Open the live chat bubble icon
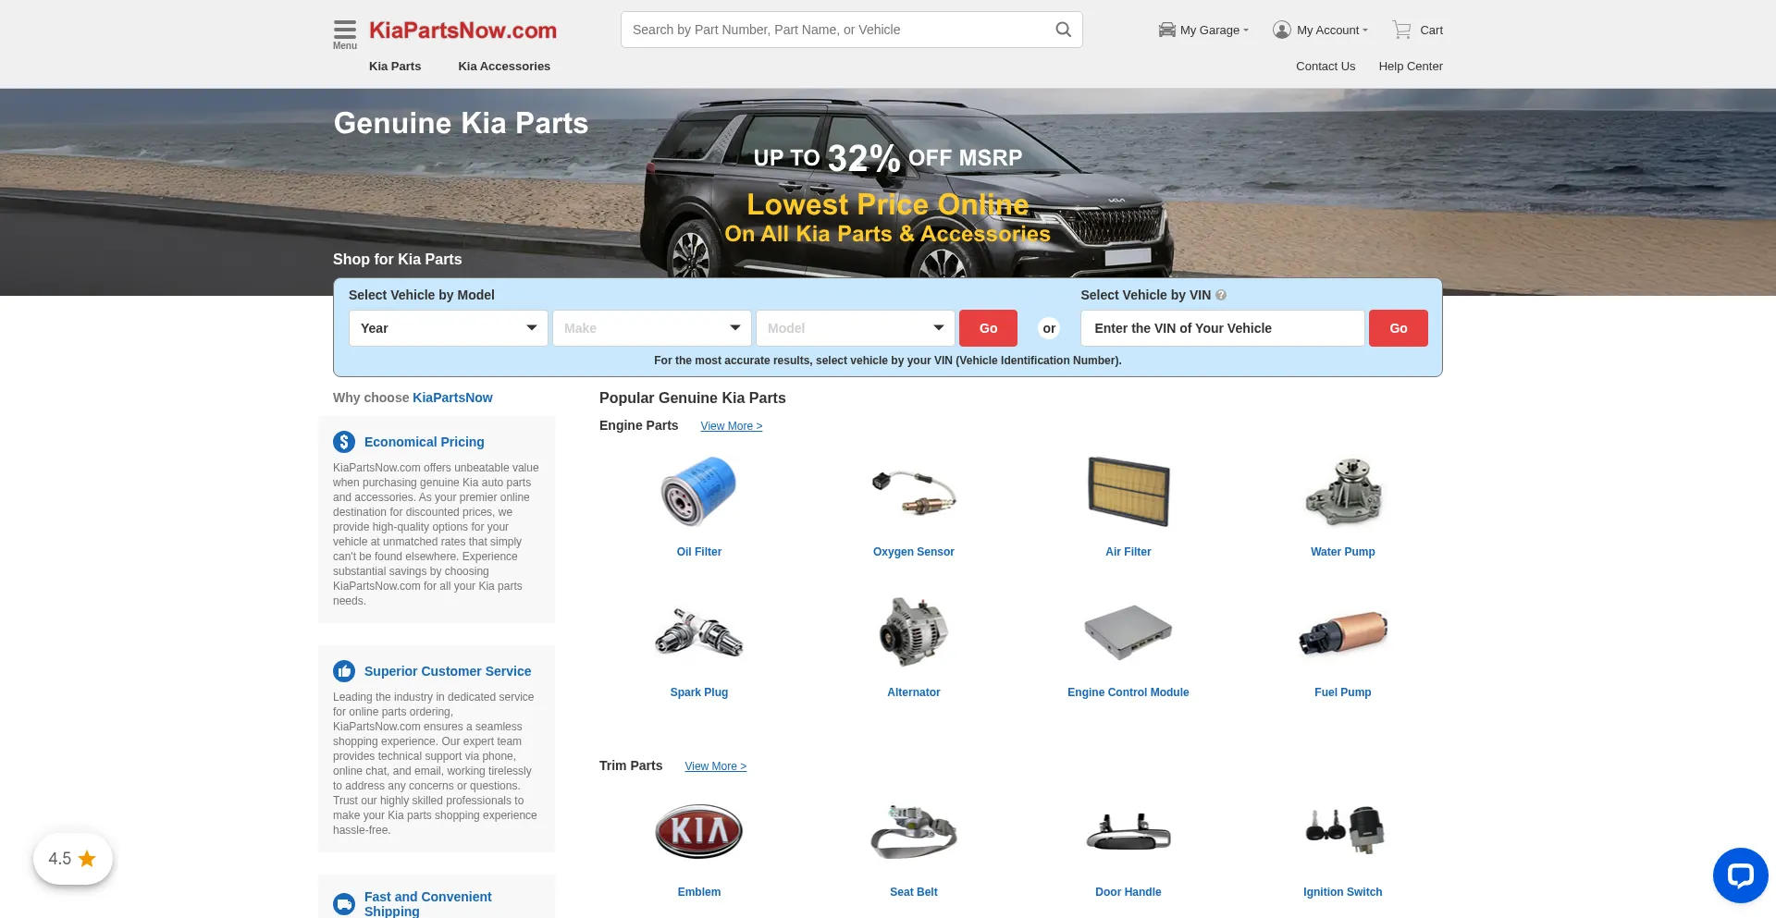1776x918 pixels. click(1740, 875)
